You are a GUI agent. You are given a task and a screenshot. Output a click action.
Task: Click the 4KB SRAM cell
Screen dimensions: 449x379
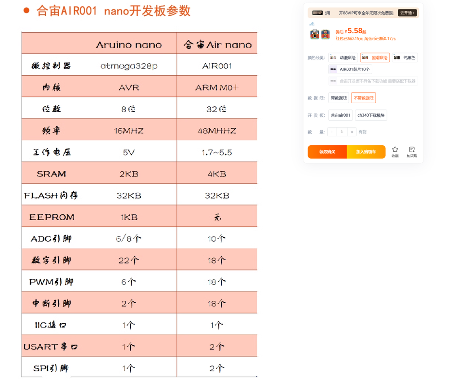click(217, 174)
